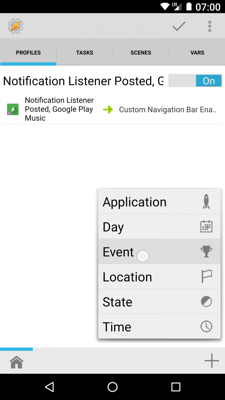Open the SCENES tab
The image size is (225, 400).
pyautogui.click(x=141, y=52)
